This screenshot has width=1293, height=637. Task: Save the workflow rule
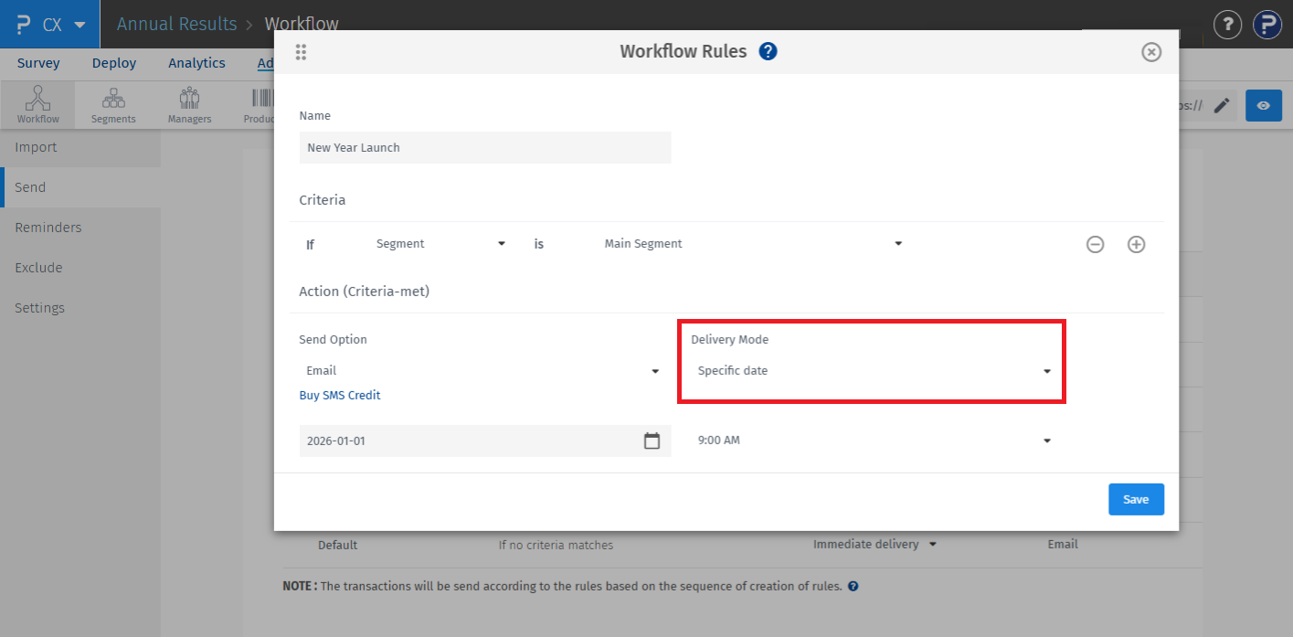(x=1136, y=499)
